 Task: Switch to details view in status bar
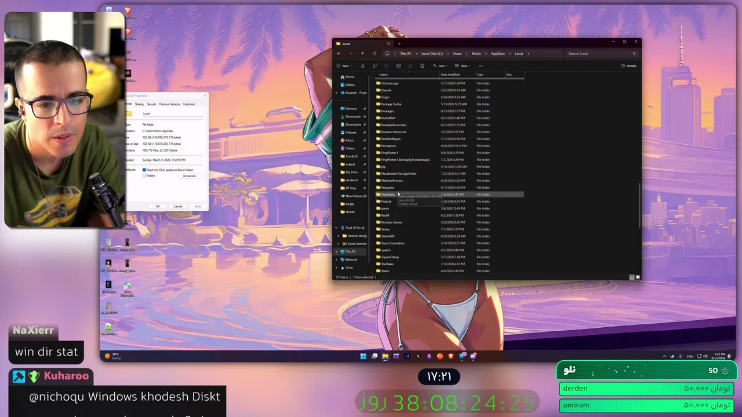pos(632,277)
